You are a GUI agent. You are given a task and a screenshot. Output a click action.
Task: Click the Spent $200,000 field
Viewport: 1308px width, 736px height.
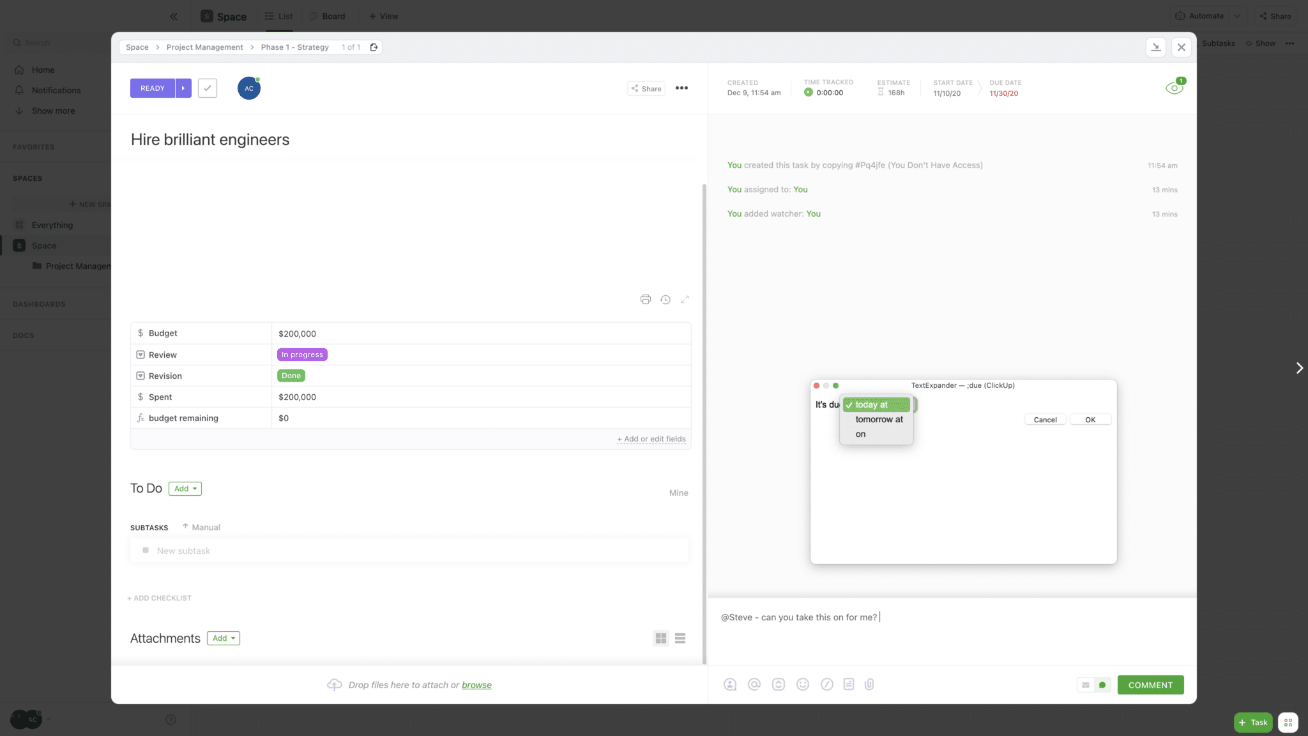[x=481, y=397]
